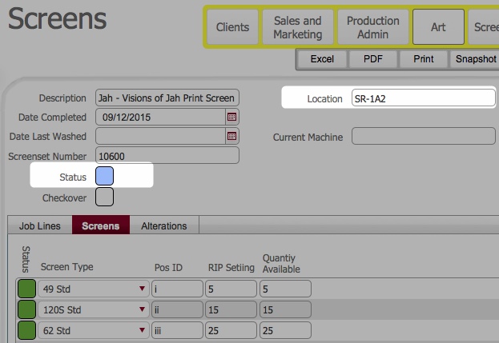
Task: Select the Screens tab
Action: point(101,226)
